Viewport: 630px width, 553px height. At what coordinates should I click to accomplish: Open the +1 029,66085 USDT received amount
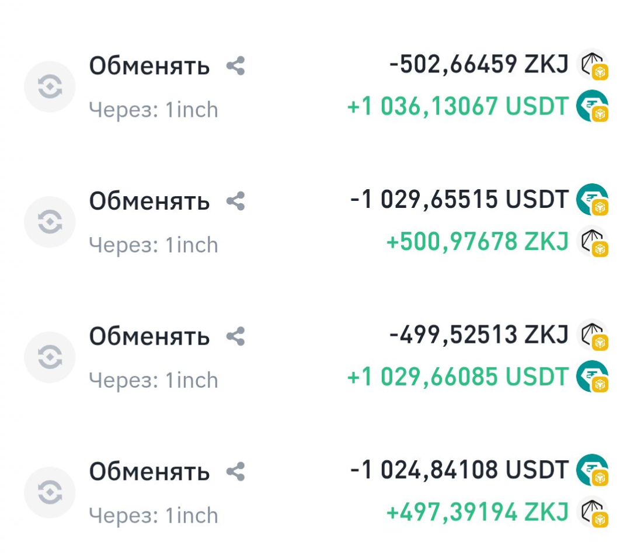[x=457, y=377]
